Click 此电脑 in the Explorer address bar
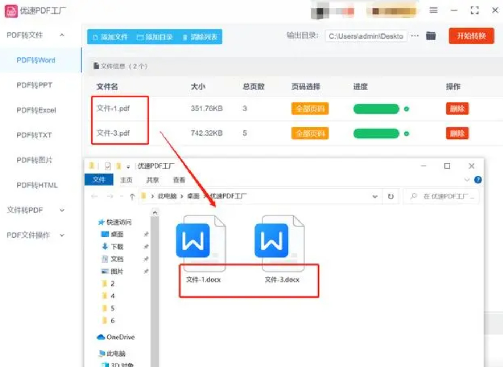503x367 pixels. point(167,196)
